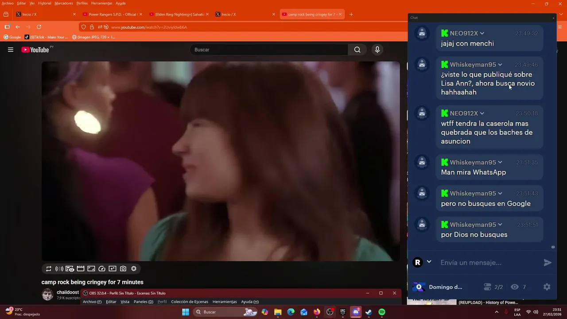Switch to the Elden Ring Nightreign tab
This screenshot has width=567, height=319.
179,14
